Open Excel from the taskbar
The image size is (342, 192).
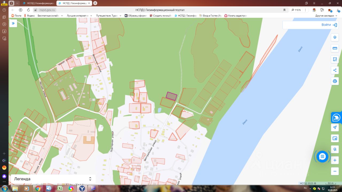pos(60,189)
